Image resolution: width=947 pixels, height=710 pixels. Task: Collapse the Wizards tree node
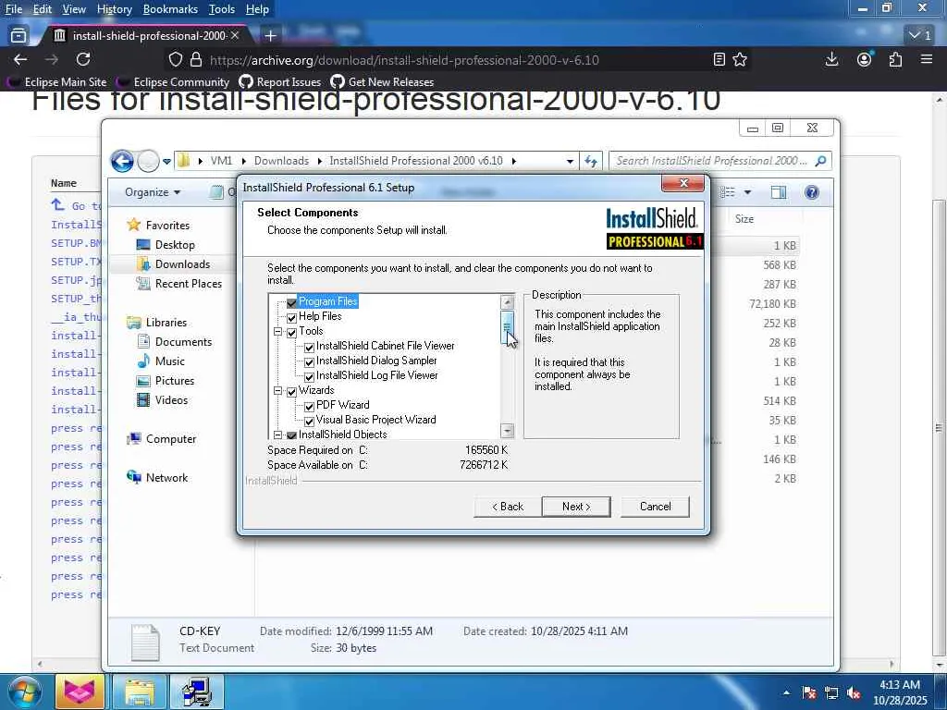pos(277,391)
